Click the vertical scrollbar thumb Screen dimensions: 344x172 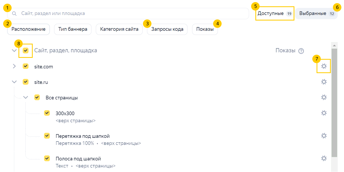[334, 103]
